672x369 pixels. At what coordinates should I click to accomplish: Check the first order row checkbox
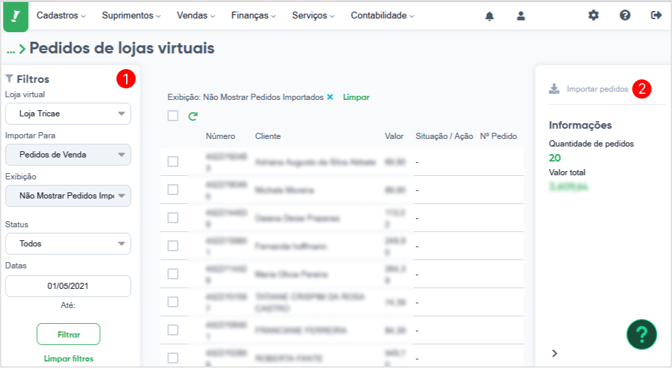(x=173, y=162)
